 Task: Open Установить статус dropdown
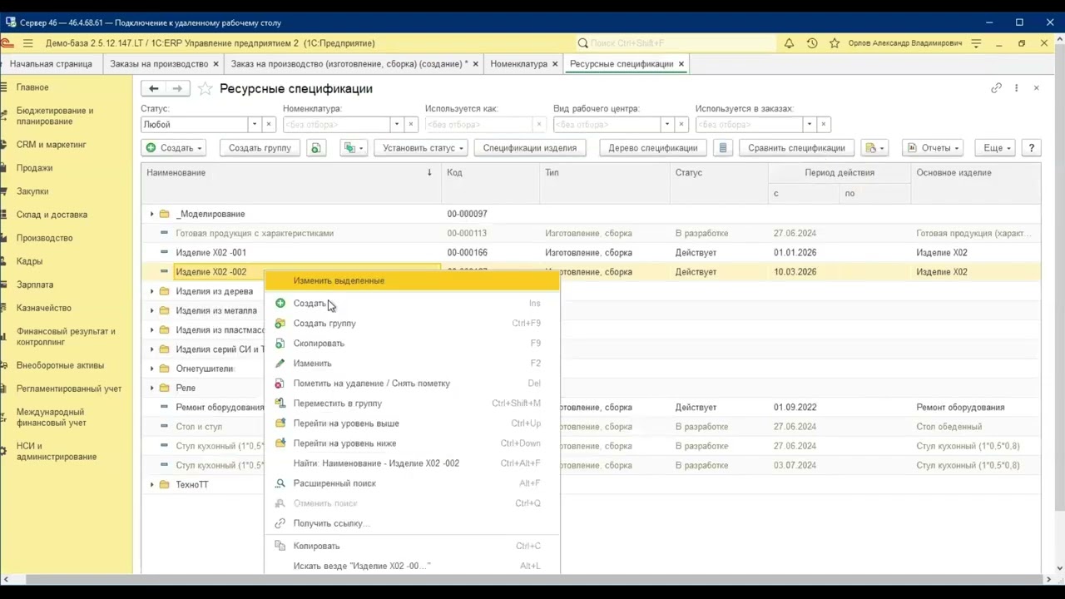pyautogui.click(x=423, y=148)
